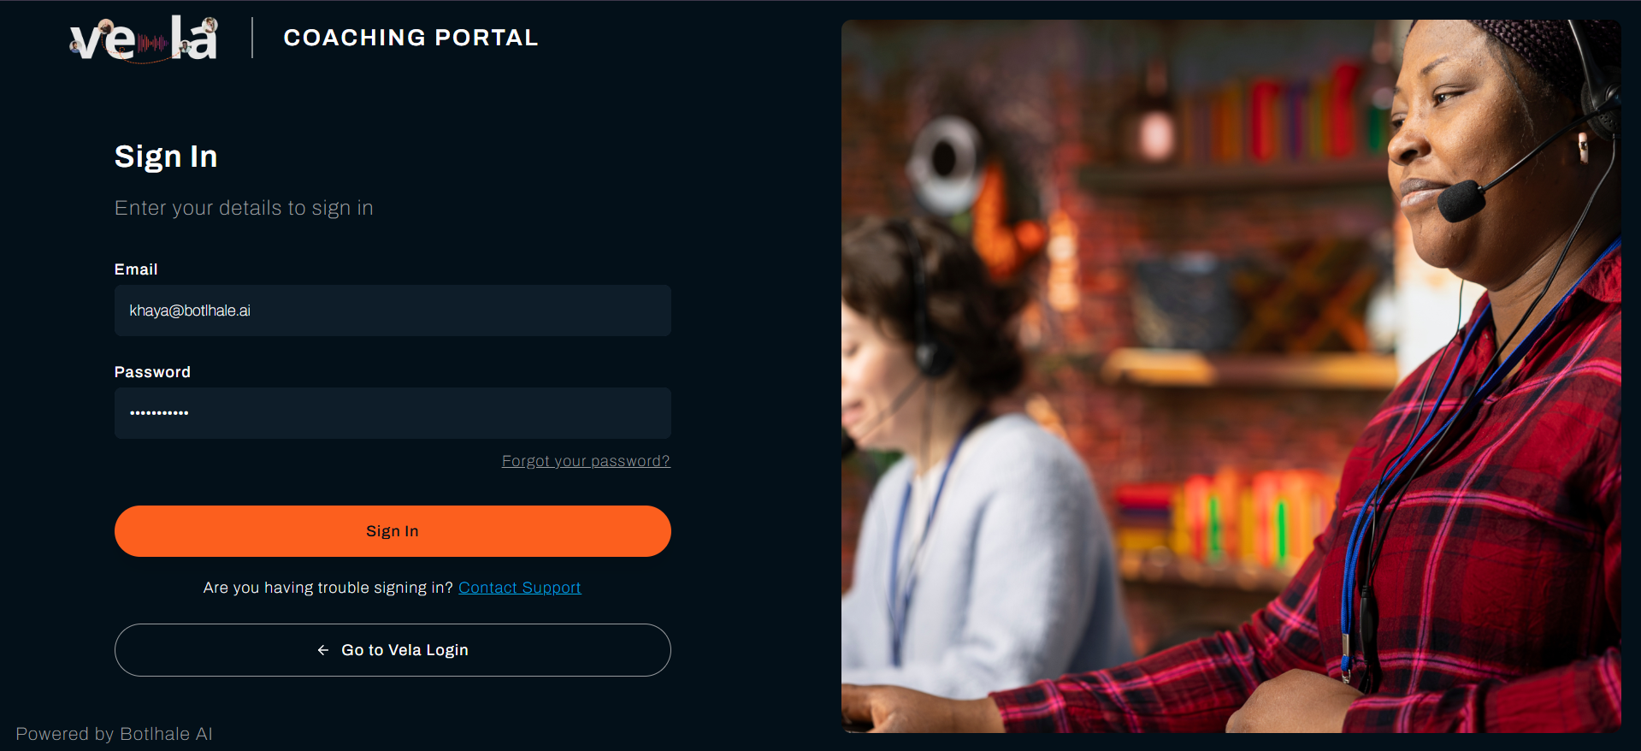Click the Password field label
The image size is (1641, 751).
pyautogui.click(x=152, y=372)
